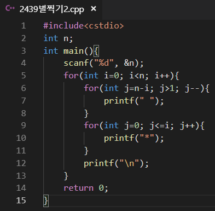
Task: Click the outer for loop 'i<n' condition
Action: pos(138,76)
